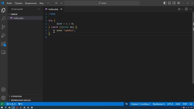
Task: Click the command center search box 'error'
Action: pyautogui.click(x=102, y=3)
